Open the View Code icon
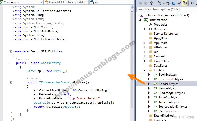 point(192,3)
